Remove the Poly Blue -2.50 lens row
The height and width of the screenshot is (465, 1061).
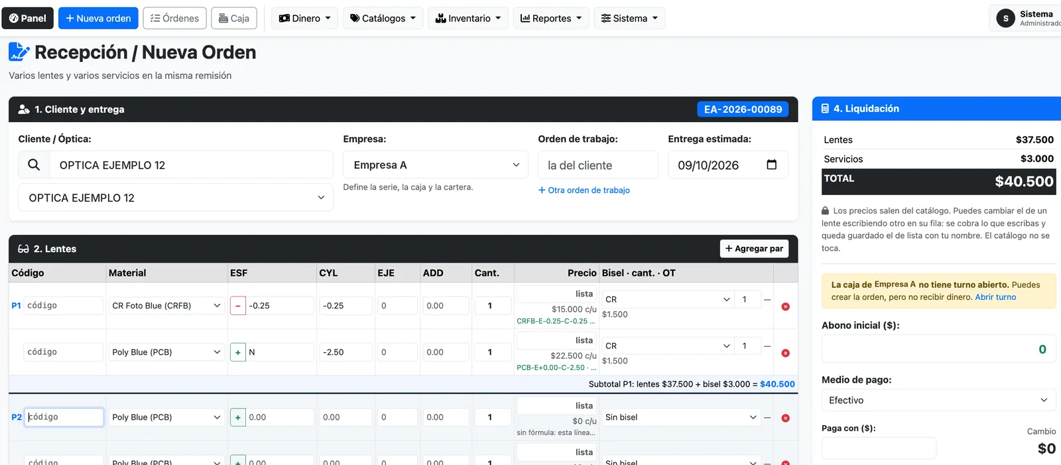[x=785, y=353]
